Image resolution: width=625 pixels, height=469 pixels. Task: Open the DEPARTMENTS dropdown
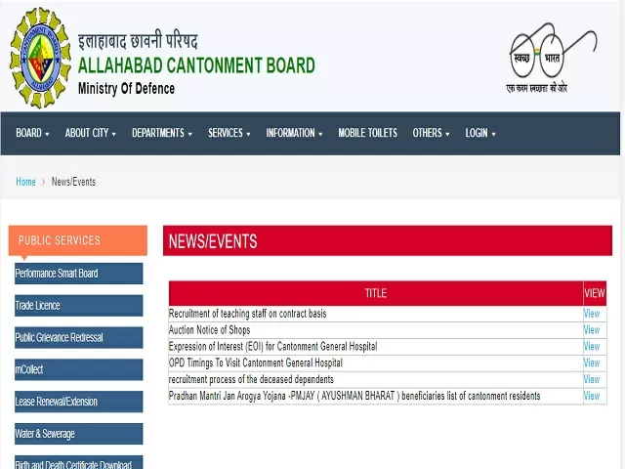tap(162, 133)
